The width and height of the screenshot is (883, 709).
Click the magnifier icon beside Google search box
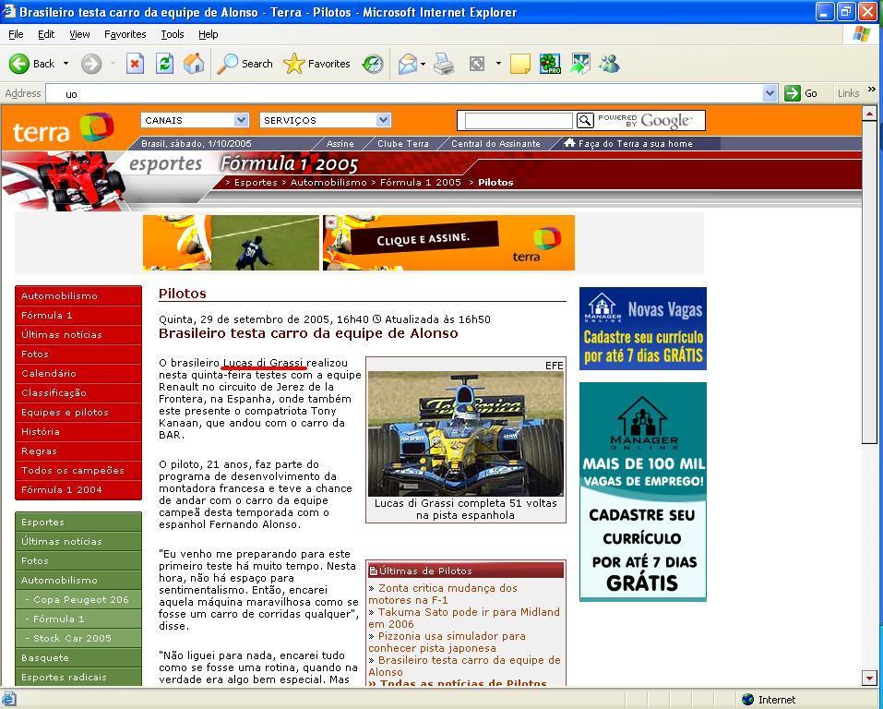coord(585,120)
